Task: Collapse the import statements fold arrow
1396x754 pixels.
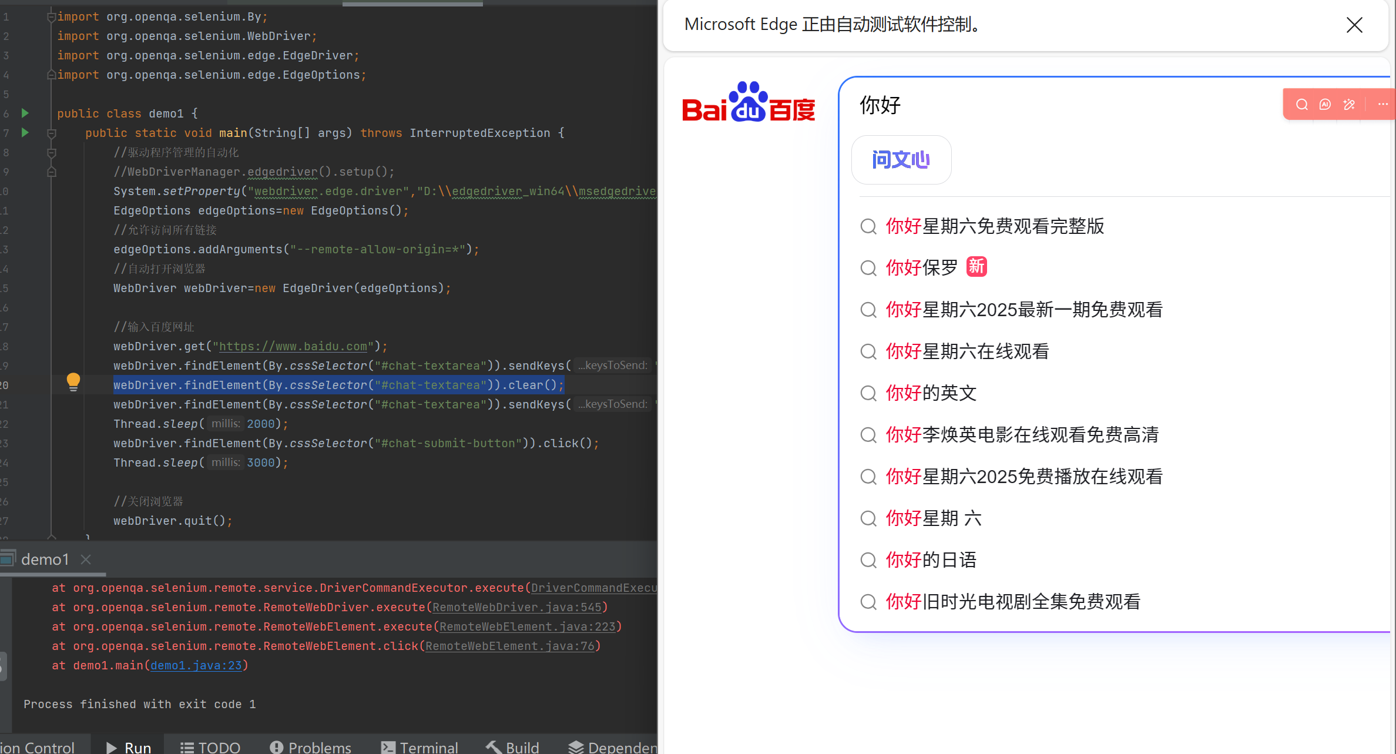Action: pyautogui.click(x=51, y=16)
